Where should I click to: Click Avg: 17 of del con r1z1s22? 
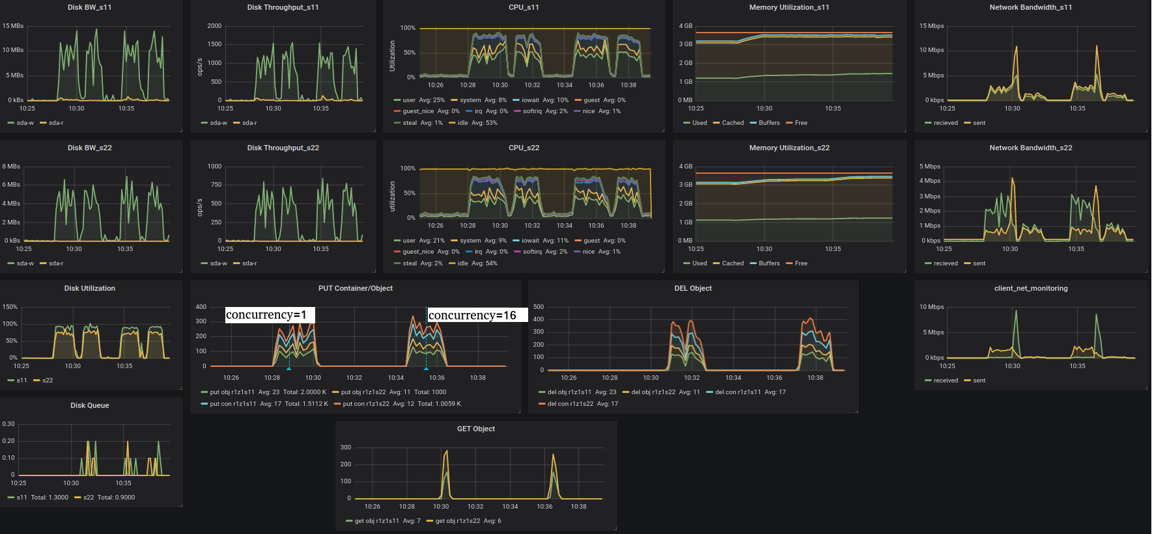[x=608, y=404]
